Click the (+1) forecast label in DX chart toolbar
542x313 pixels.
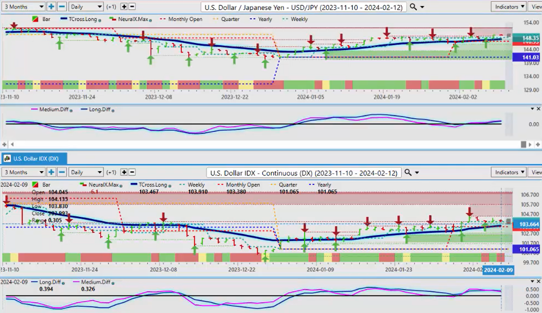(x=111, y=172)
